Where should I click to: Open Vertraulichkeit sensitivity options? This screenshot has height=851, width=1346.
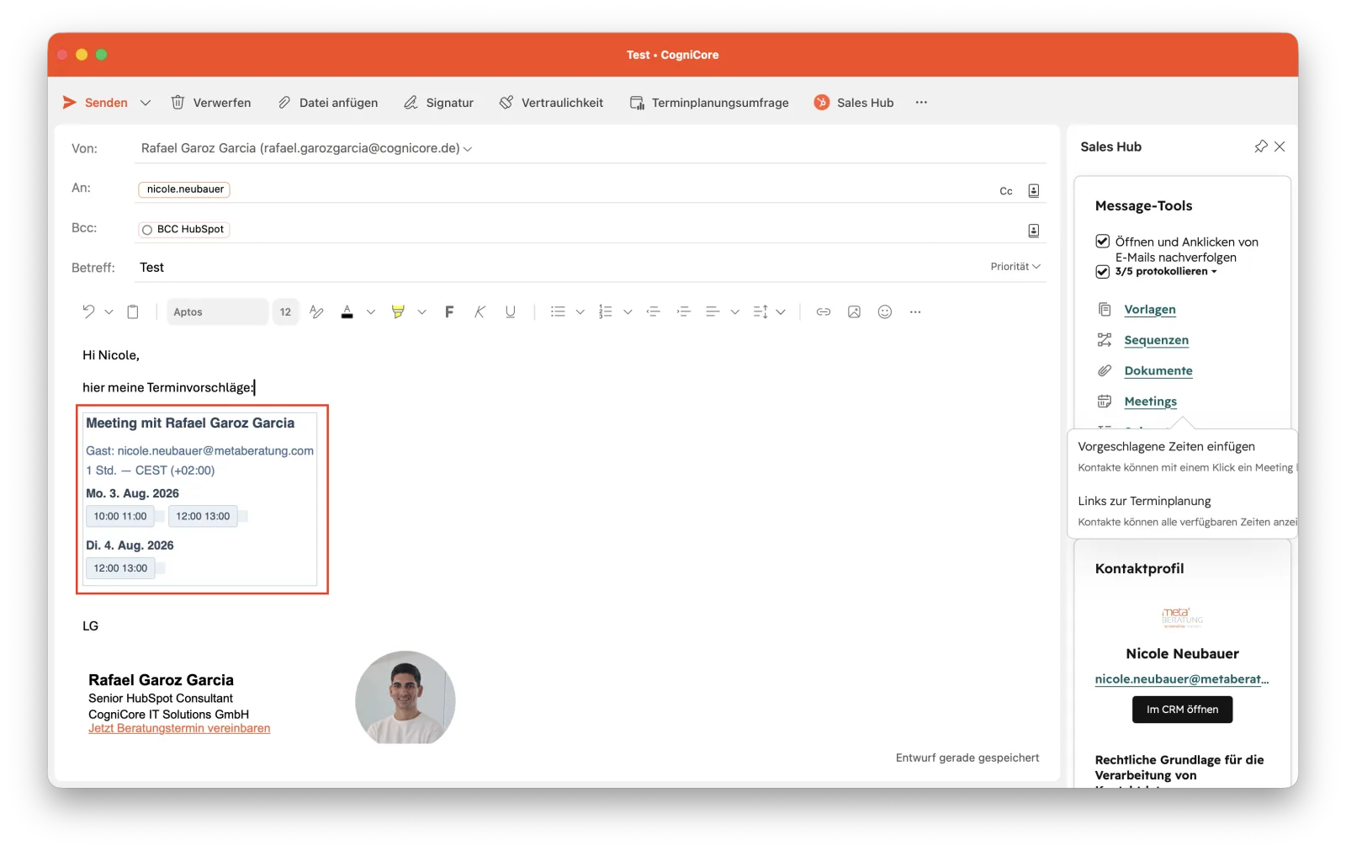point(551,103)
